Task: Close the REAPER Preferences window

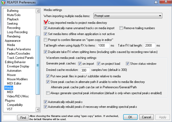Action: click(x=166, y=2)
